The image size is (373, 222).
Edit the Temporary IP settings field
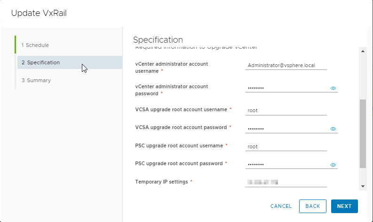point(286,182)
